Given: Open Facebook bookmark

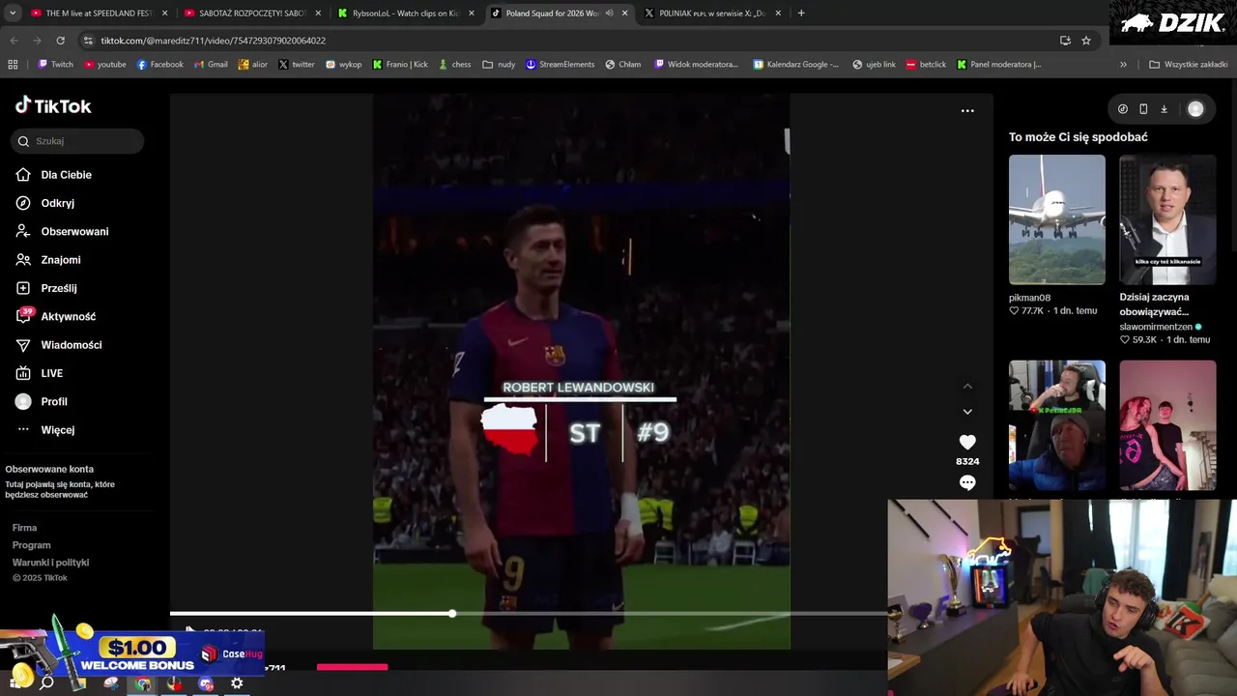Looking at the screenshot, I should (159, 65).
